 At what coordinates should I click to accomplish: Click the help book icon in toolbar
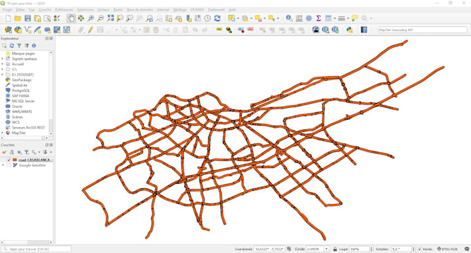coord(364,30)
